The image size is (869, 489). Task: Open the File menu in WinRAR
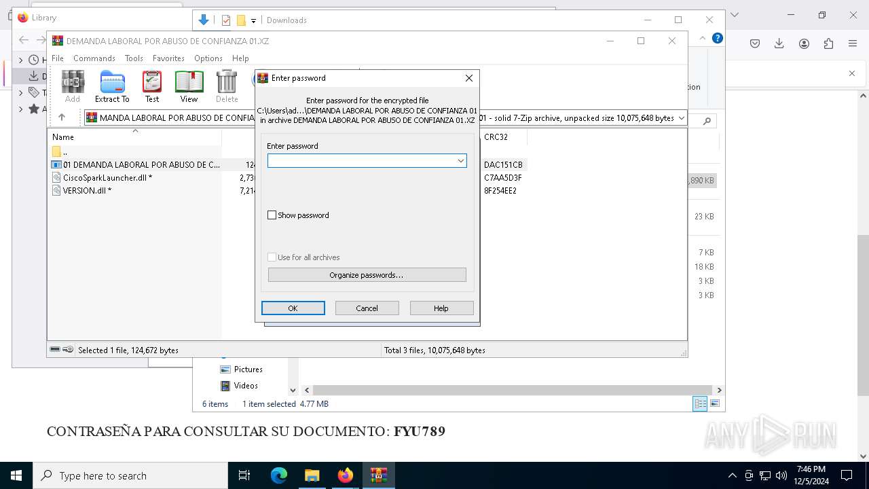58,58
